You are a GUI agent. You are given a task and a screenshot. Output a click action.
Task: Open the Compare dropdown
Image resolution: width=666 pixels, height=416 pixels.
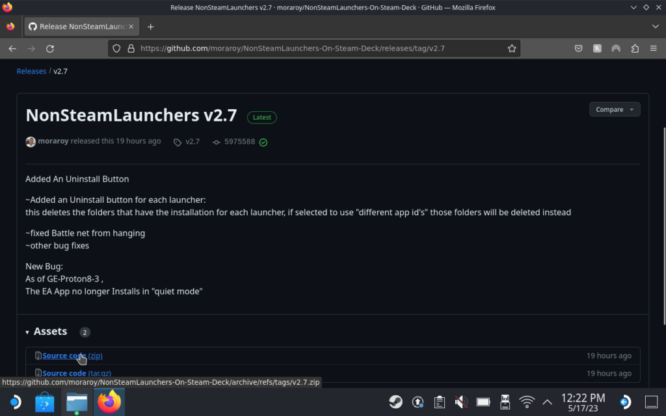pyautogui.click(x=614, y=109)
